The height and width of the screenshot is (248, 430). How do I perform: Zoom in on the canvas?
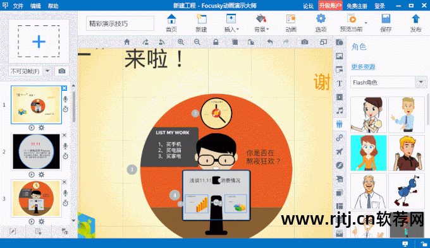click(181, 42)
